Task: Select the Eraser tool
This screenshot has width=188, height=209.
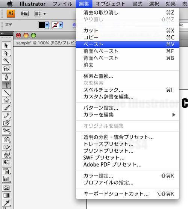Action: click(x=6, y=123)
